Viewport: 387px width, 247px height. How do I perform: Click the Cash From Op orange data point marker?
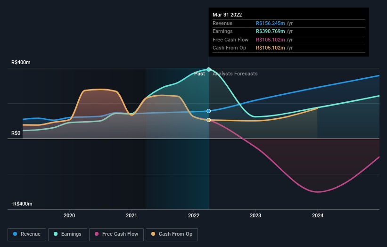(x=209, y=120)
